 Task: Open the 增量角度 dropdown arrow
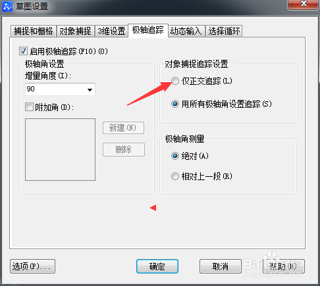[x=90, y=89]
